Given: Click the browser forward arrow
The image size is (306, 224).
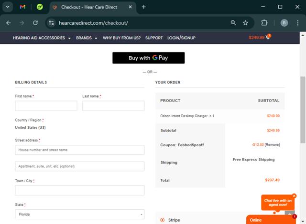Looking at the screenshot, I should (x=22, y=23).
